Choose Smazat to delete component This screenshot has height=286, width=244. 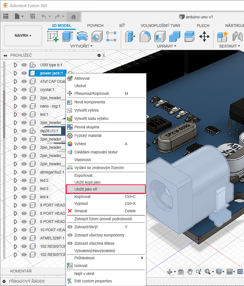(x=106, y=211)
